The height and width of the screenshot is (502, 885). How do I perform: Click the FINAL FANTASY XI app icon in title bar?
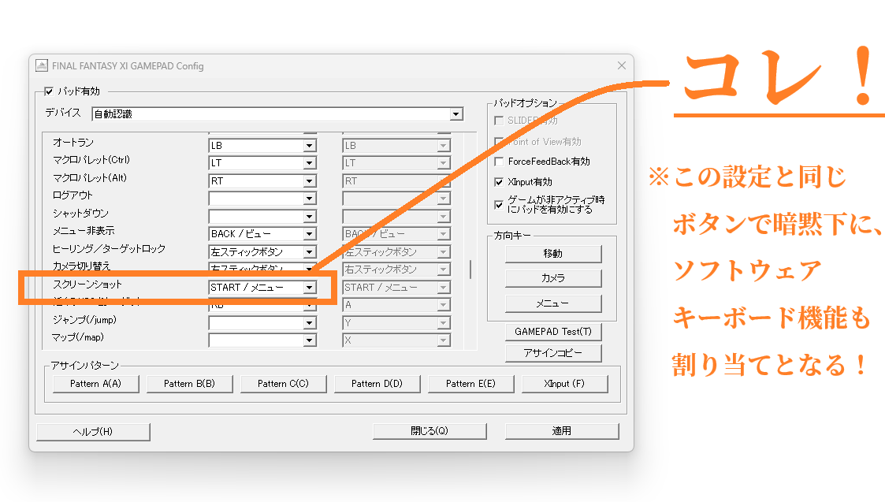42,65
